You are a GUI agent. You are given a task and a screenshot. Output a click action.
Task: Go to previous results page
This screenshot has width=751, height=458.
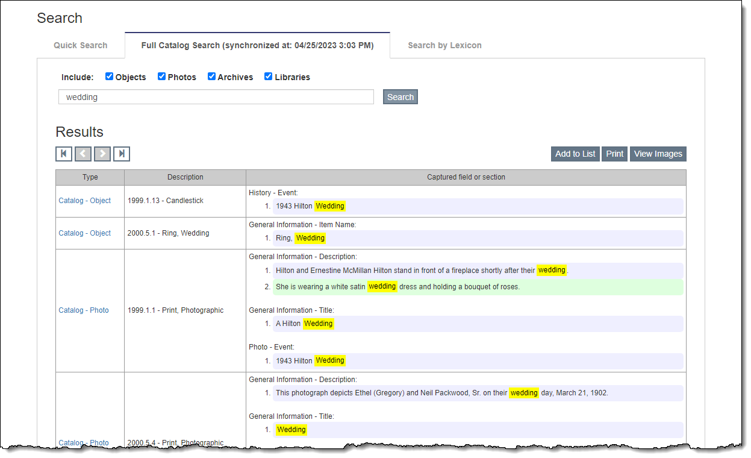[83, 154]
